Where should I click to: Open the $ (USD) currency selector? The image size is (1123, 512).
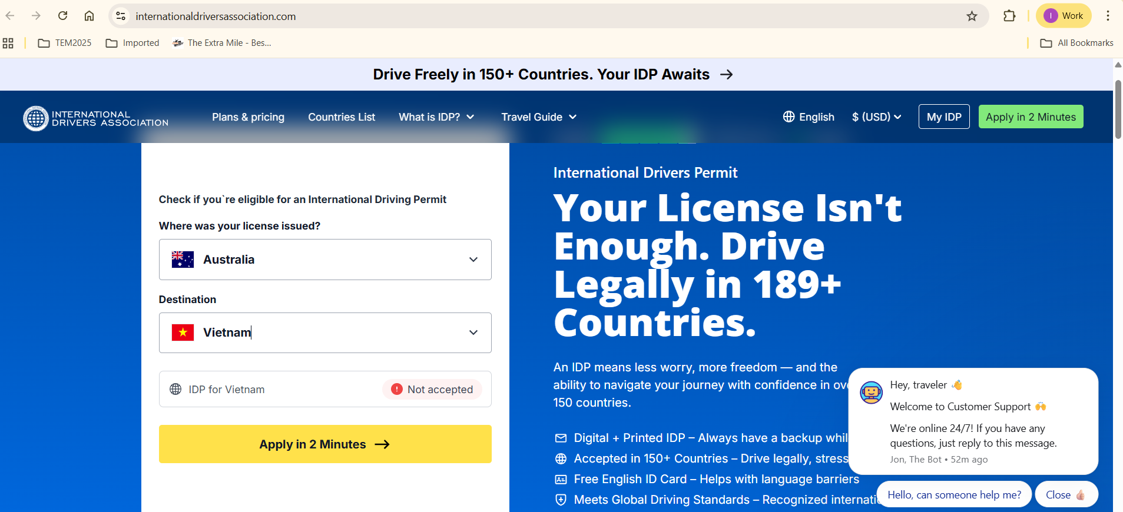[876, 117]
